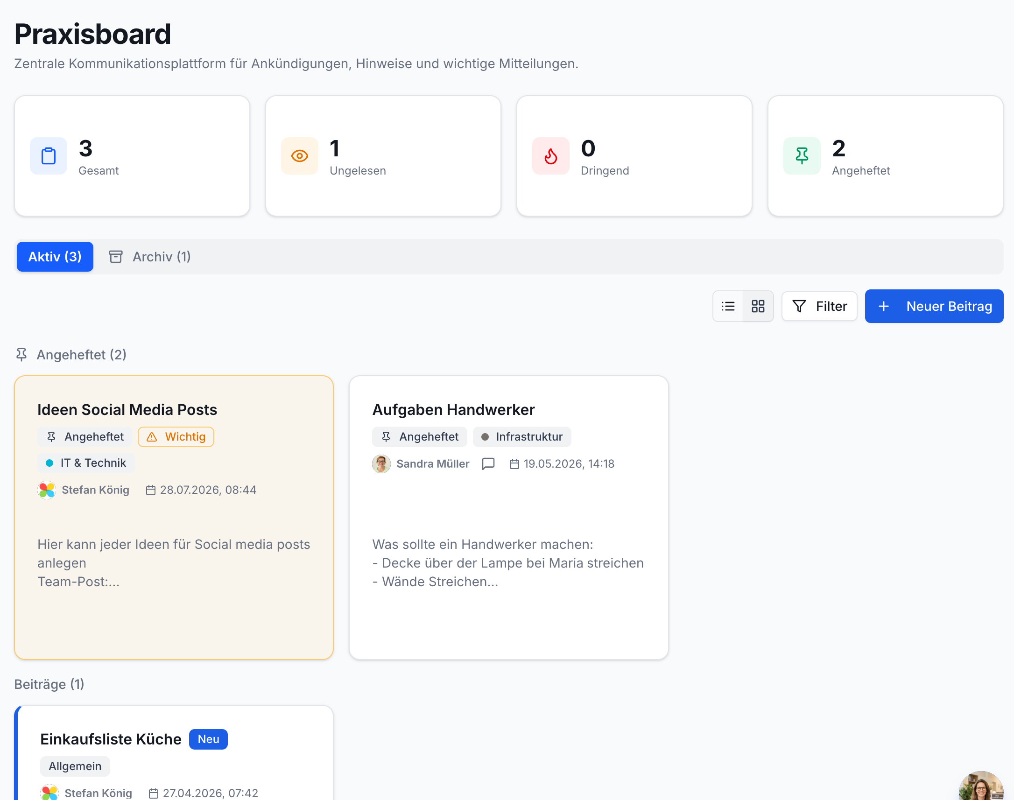1014x800 pixels.
Task: Click the calendar icon beside 28.07.2026, 08:44
Action: (x=150, y=490)
